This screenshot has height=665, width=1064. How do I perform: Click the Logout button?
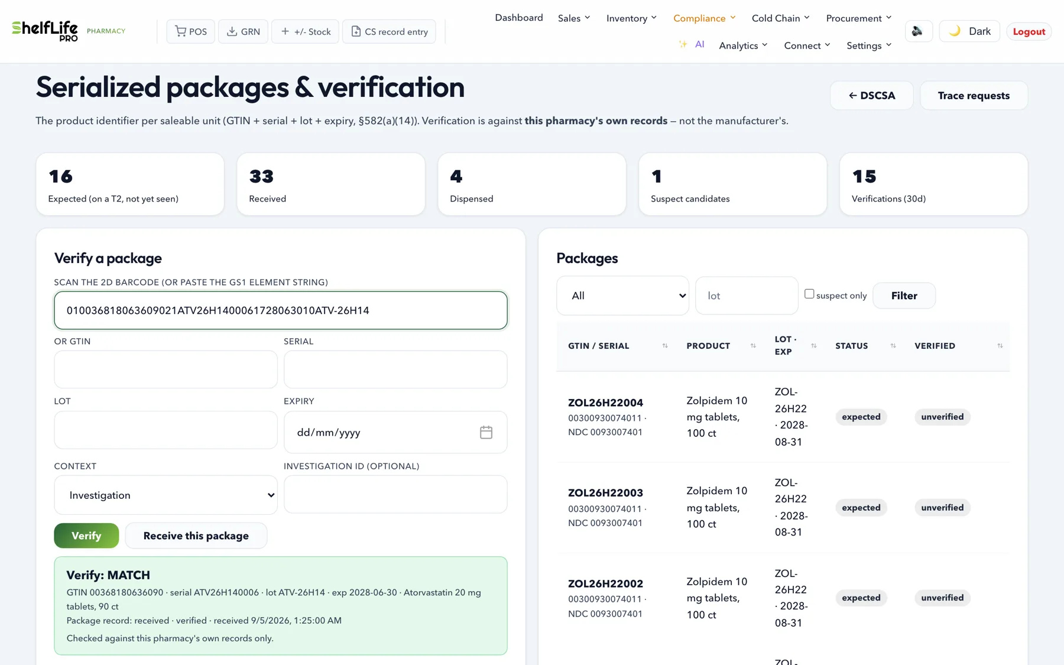pos(1029,31)
